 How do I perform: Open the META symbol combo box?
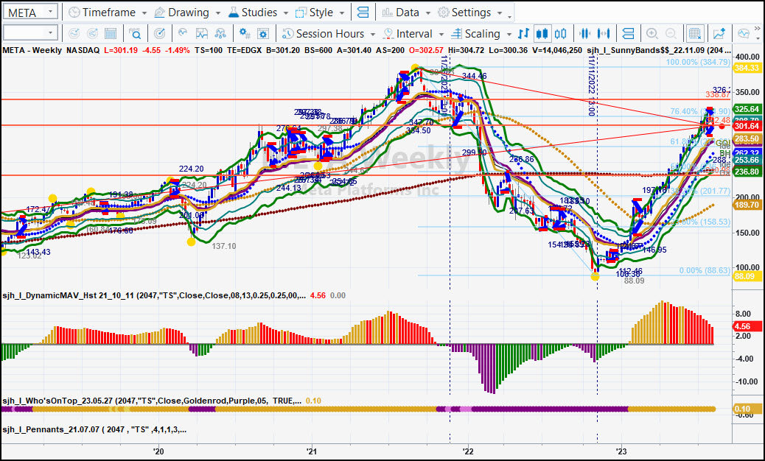point(30,13)
